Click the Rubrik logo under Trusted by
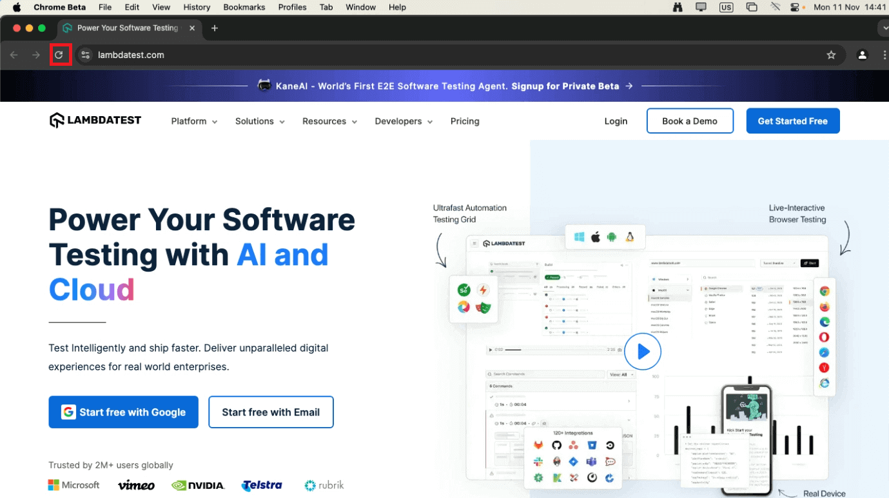The height and width of the screenshot is (498, 889). tap(324, 485)
